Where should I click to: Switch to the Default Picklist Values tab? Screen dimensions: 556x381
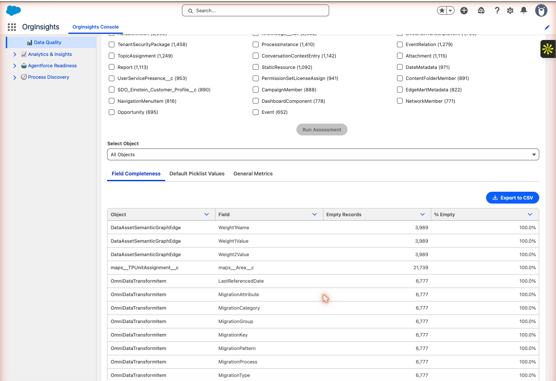197,174
